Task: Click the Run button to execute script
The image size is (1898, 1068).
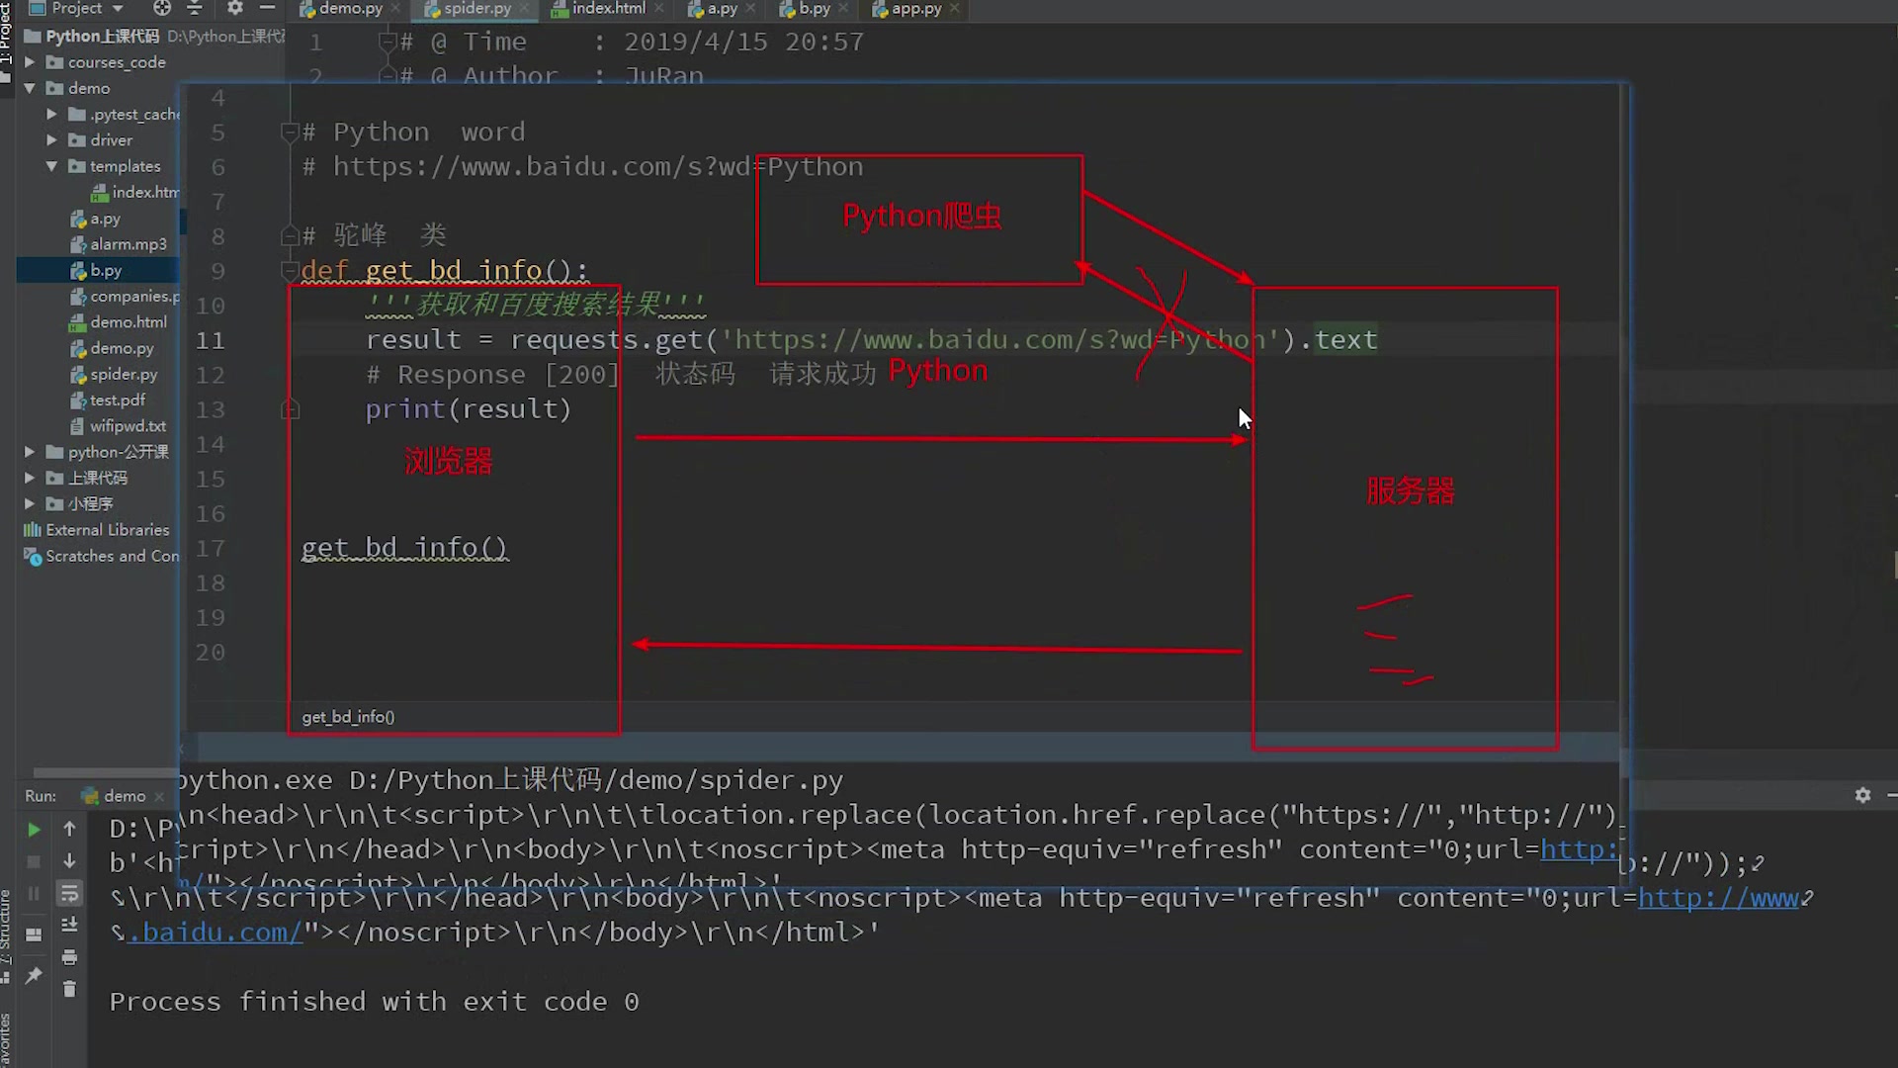Action: 33,828
